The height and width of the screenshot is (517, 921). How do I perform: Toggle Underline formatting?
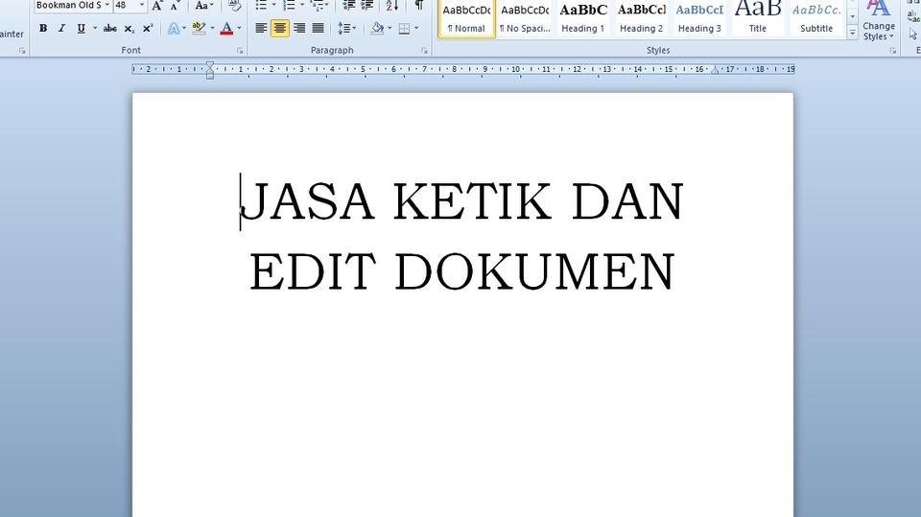[x=81, y=28]
